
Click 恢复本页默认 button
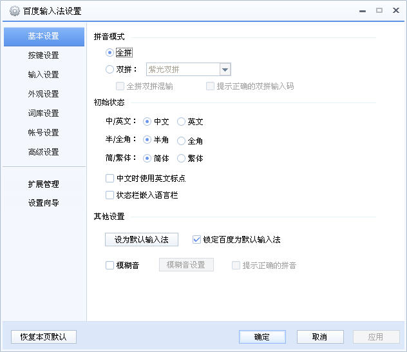click(x=43, y=337)
